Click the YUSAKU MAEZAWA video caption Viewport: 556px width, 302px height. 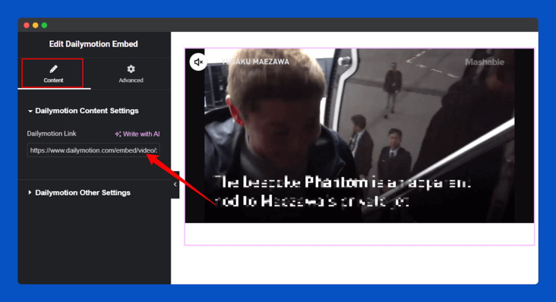click(255, 62)
